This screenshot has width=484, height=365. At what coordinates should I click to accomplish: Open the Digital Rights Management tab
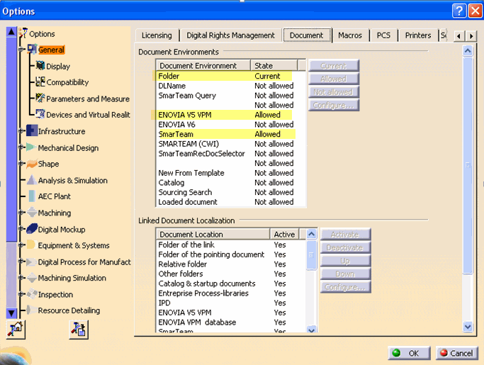230,35
